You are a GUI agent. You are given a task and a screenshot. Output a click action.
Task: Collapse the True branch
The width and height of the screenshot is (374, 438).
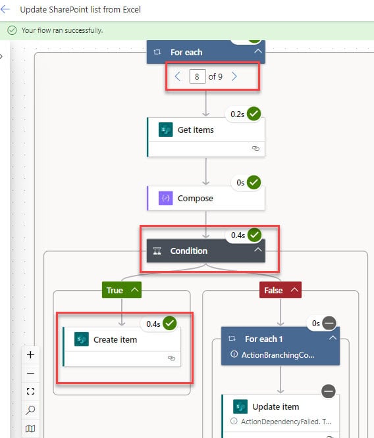coord(134,289)
